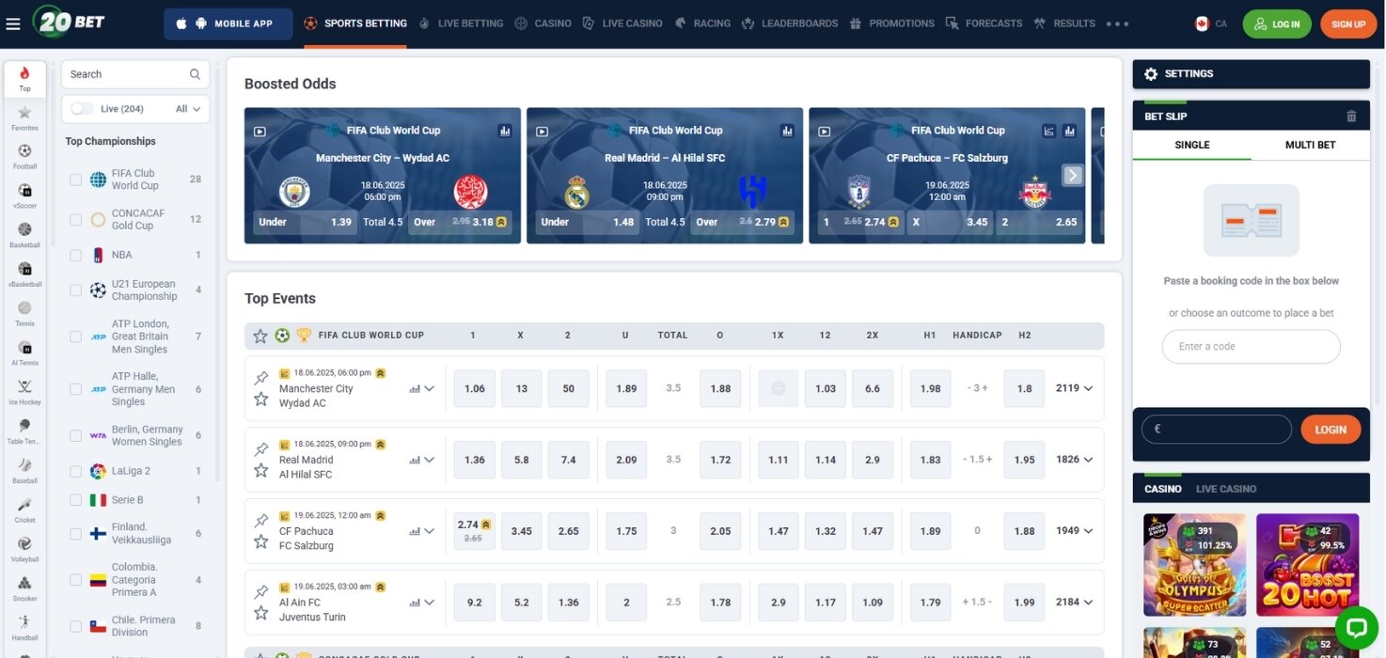Select Table Tennis sport icon
This screenshot has height=658, width=1386.
point(24,431)
